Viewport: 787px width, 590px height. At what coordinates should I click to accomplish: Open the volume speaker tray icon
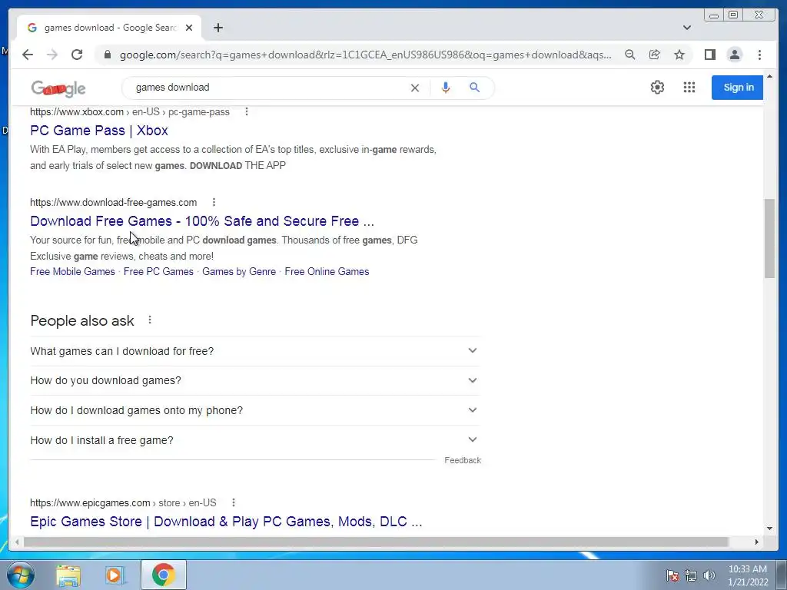(709, 575)
